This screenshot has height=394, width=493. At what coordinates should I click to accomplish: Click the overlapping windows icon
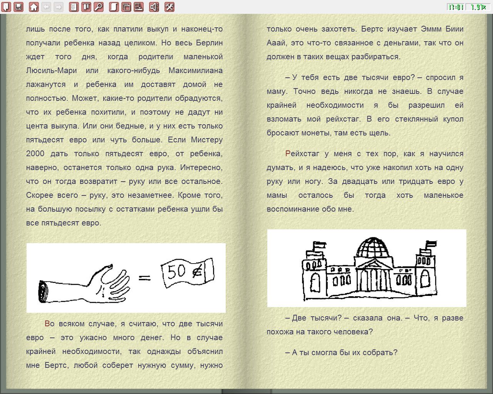point(126,7)
